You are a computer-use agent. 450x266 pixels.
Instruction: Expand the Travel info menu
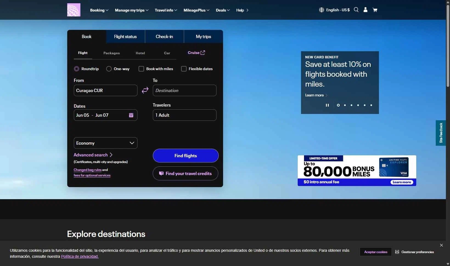point(166,10)
